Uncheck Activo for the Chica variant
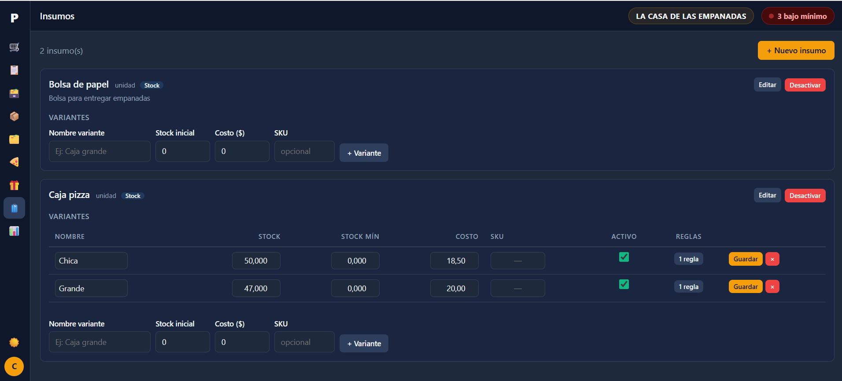The image size is (842, 381). pos(624,257)
